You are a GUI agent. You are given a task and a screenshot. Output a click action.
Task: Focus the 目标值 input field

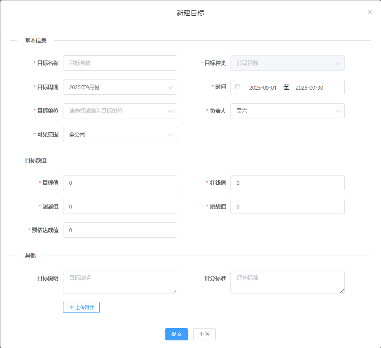pos(120,183)
